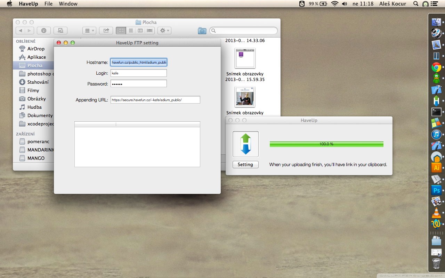Click Finder Forward arrow button
445x278 pixels.
click(30, 31)
